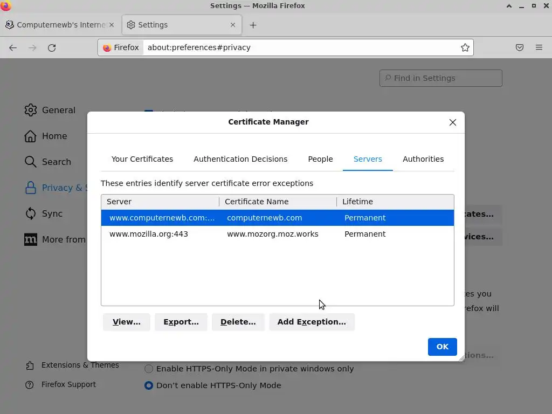Switch to the Authorities tab

coord(423,159)
